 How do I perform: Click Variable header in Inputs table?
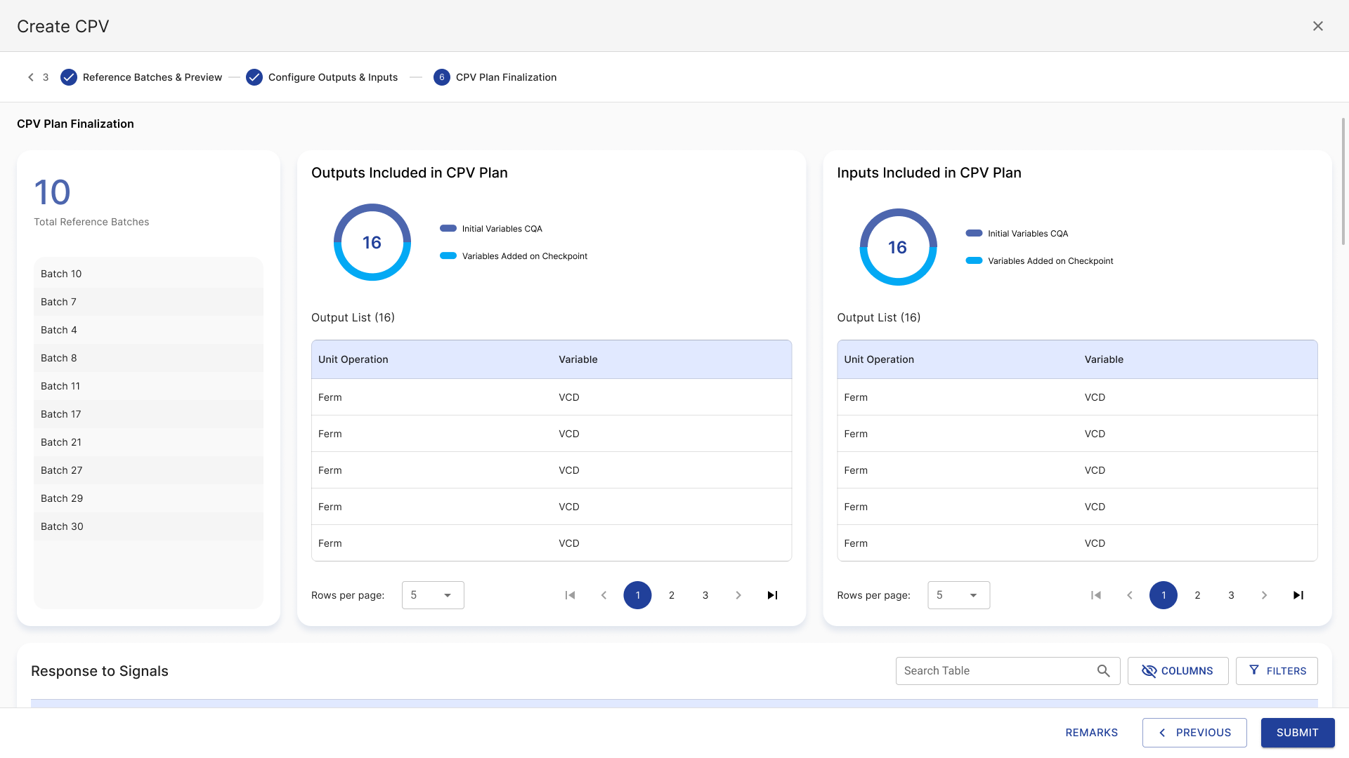coord(1104,359)
